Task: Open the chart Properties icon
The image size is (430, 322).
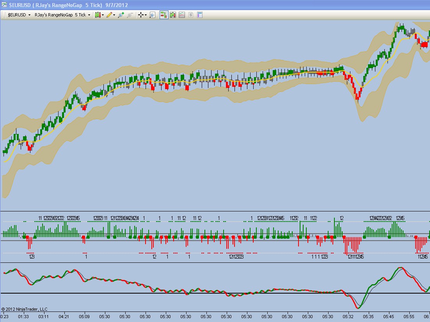Action: [x=200, y=15]
